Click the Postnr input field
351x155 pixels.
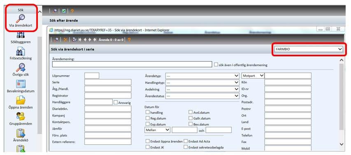coord(288,109)
